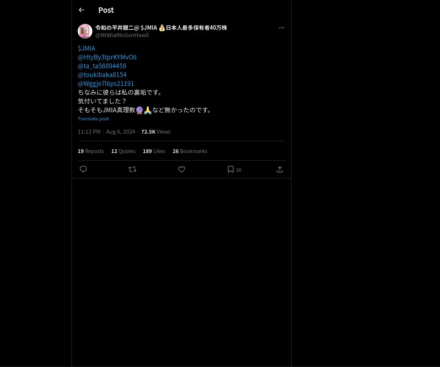This screenshot has height=367, width=440.
Task: Open the @NtWialNvGxnHaw0 handle
Action: (x=122, y=35)
